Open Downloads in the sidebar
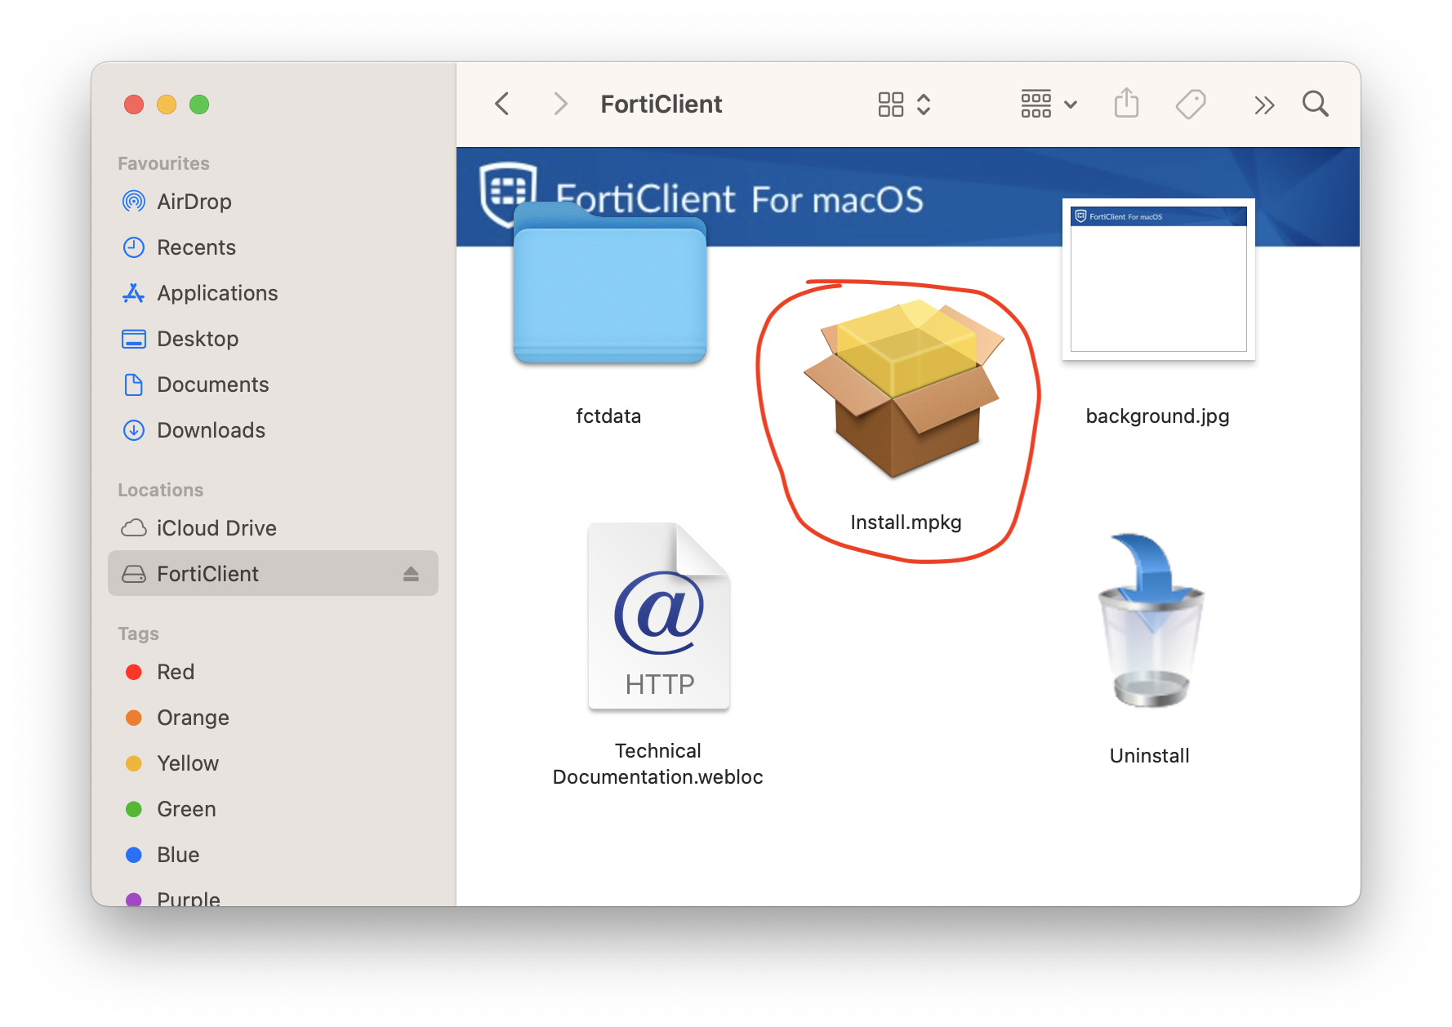Viewport: 1452px width, 1027px height. pyautogui.click(x=273, y=430)
